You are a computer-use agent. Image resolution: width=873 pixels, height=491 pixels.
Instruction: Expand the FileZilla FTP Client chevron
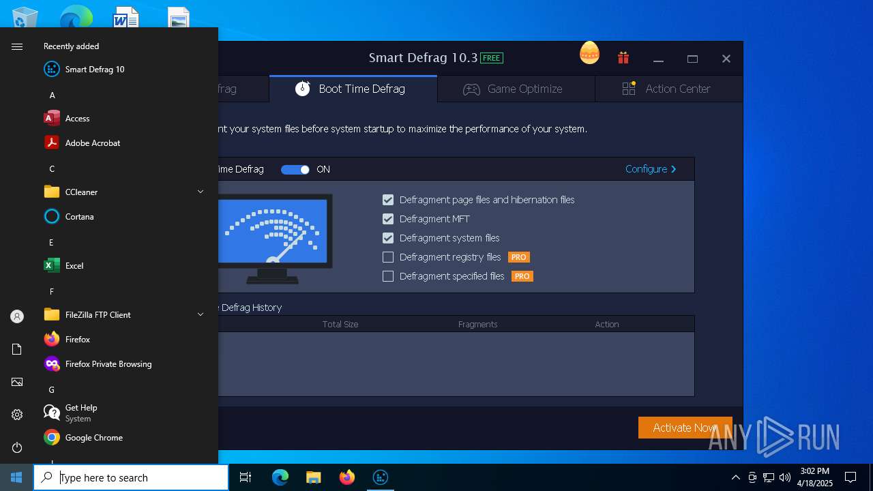201,314
